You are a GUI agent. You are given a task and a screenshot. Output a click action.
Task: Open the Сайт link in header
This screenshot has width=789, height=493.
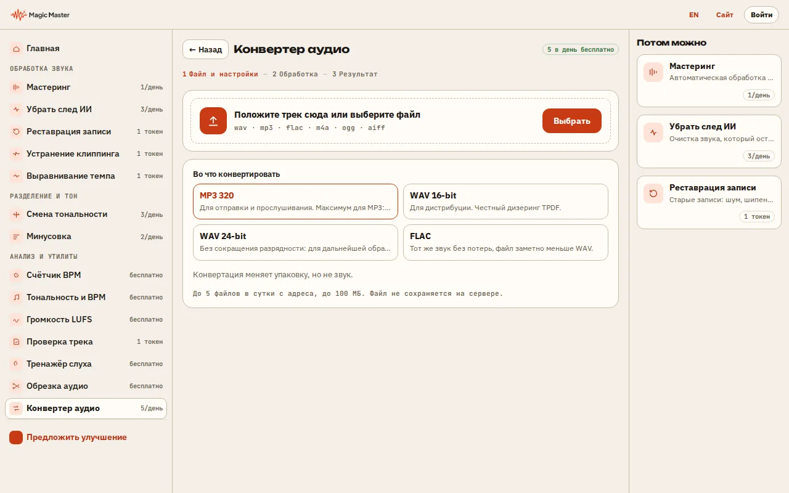(725, 15)
